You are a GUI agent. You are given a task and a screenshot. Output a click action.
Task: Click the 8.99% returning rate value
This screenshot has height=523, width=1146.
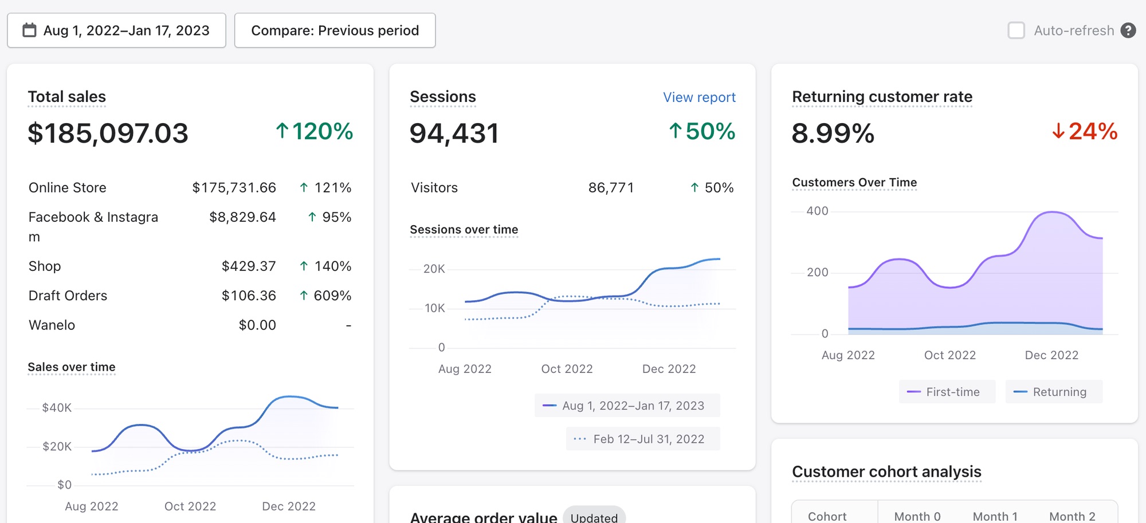tap(833, 133)
